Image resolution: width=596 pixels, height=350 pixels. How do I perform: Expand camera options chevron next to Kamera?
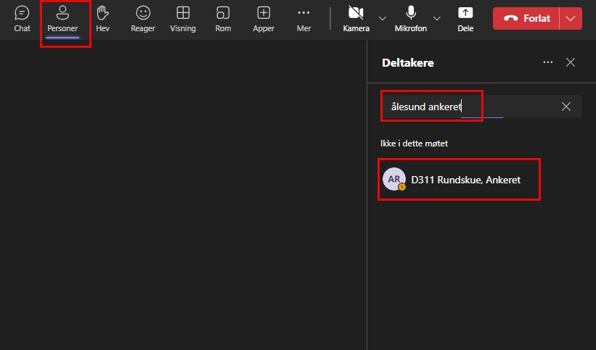pos(383,19)
